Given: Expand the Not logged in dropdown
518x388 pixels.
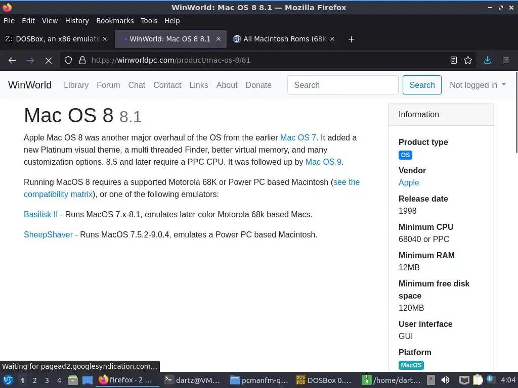Looking at the screenshot, I should point(478,85).
